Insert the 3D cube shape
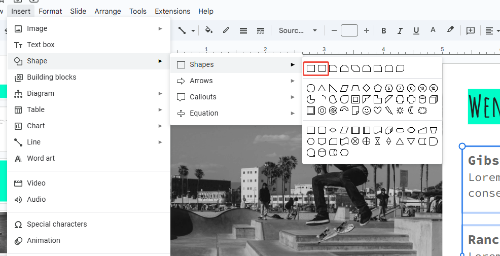Image resolution: width=500 pixels, height=256 pixels. pos(434,99)
